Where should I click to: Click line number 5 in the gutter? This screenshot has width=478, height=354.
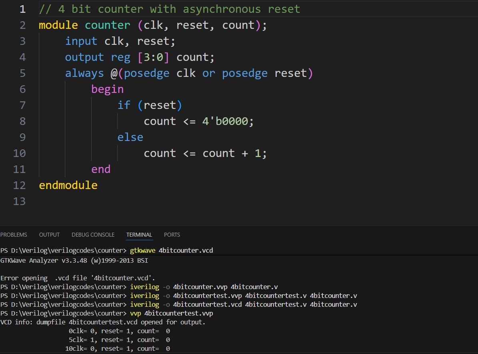(x=22, y=73)
